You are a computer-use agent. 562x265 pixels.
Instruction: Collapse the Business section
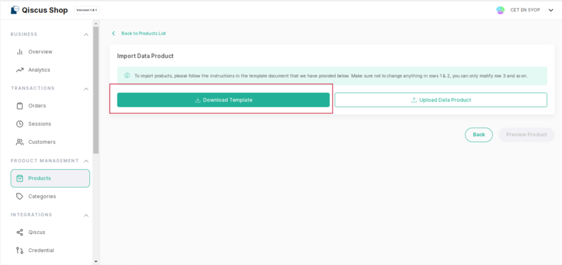click(x=86, y=35)
